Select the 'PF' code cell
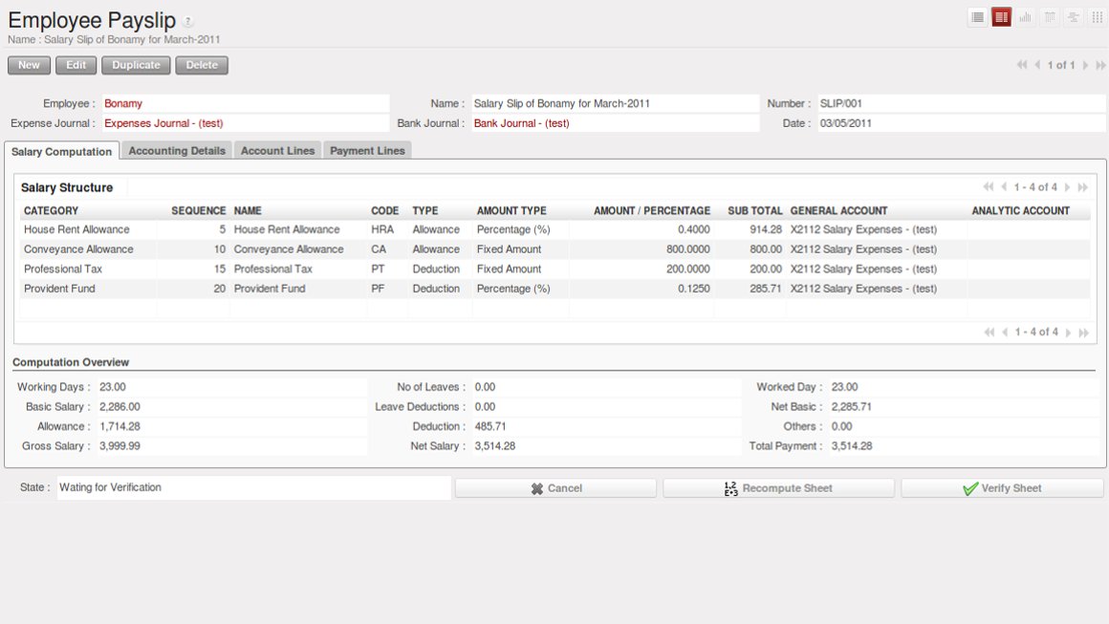The height and width of the screenshot is (624, 1109). pyautogui.click(x=379, y=289)
